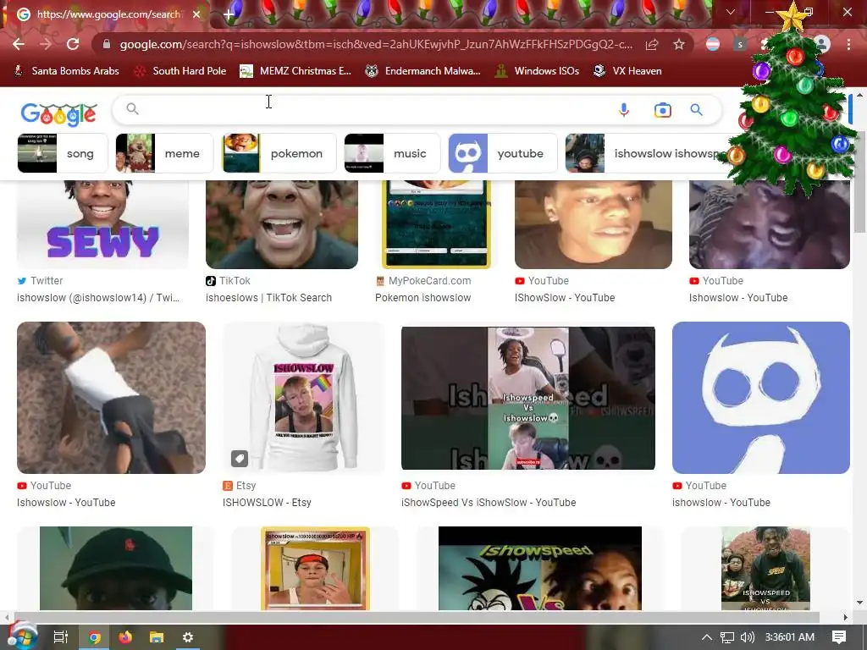Click 'ishoeslows | TikTok Search' caption
This screenshot has height=650, width=867.
[x=268, y=297]
